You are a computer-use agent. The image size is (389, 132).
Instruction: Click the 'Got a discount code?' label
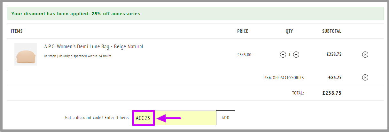coord(97,118)
